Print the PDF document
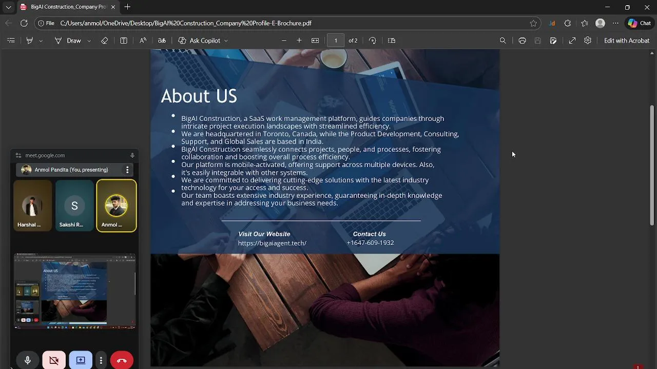Screen dimensions: 657x369 tap(522, 40)
